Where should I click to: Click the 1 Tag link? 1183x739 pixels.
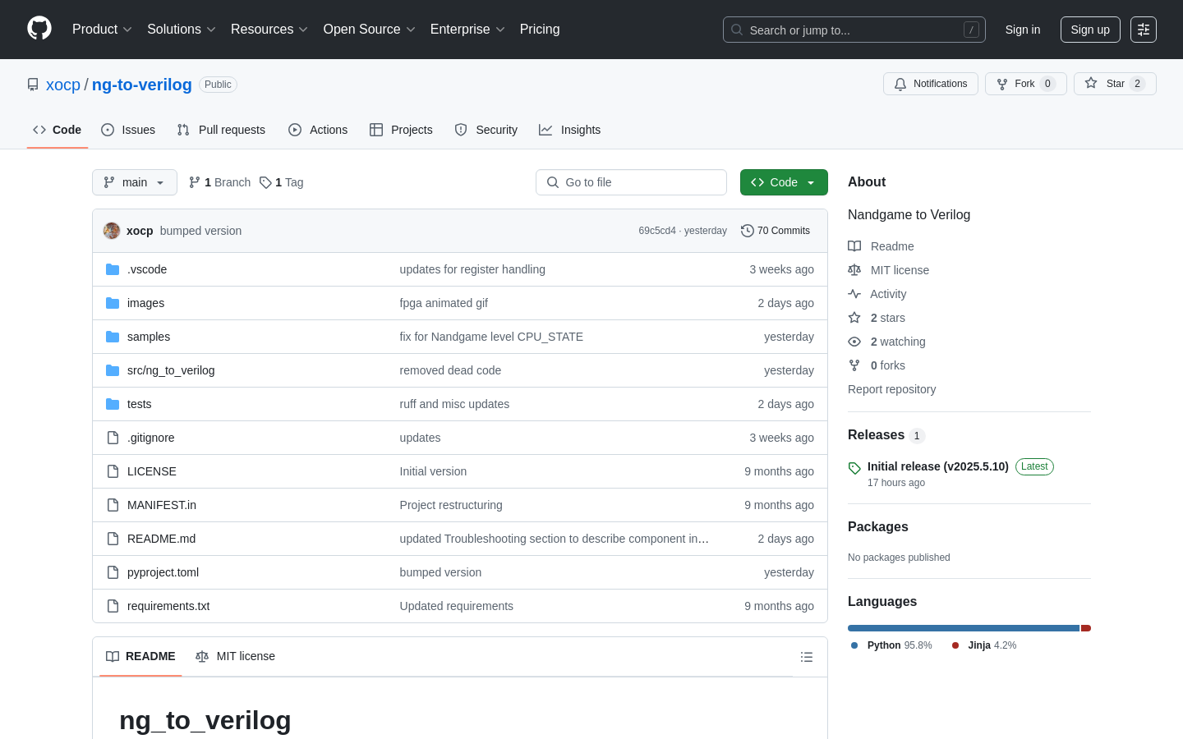pyautogui.click(x=281, y=182)
